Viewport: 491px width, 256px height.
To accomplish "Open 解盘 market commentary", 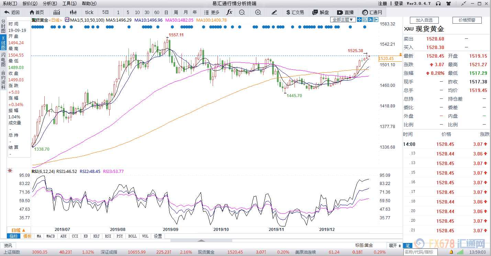I will click(x=321, y=12).
